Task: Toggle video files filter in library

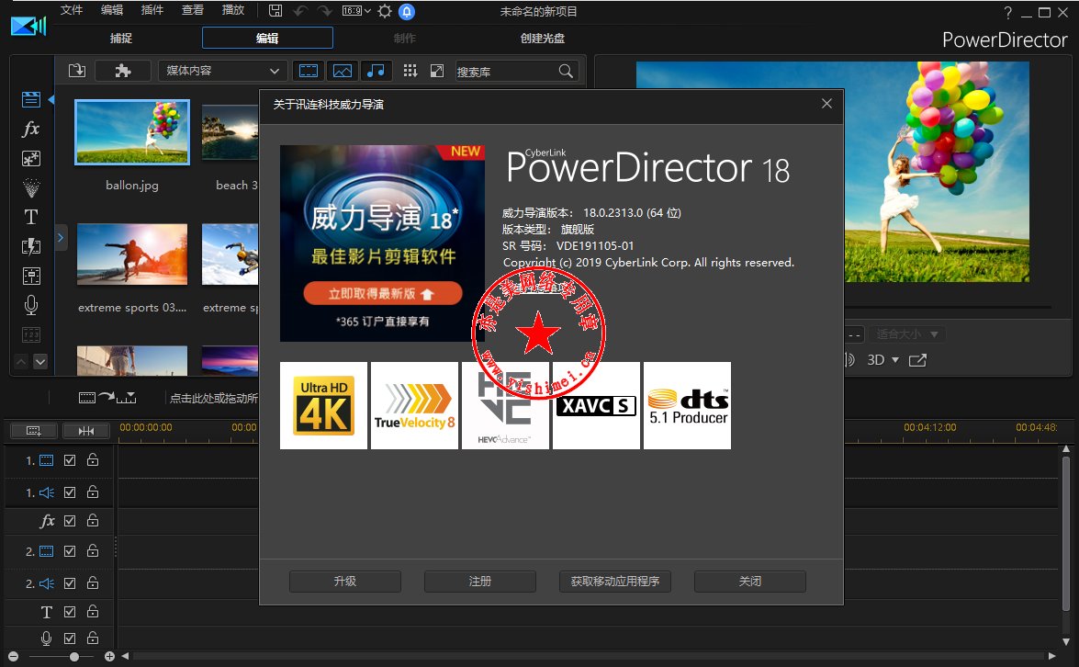Action: [309, 71]
